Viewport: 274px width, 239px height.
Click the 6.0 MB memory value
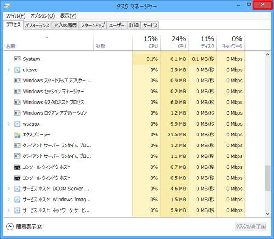[178, 102]
